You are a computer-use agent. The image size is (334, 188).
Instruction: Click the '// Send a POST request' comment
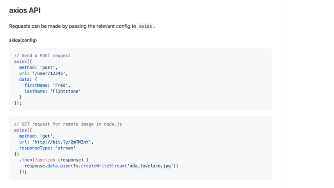tap(42, 56)
